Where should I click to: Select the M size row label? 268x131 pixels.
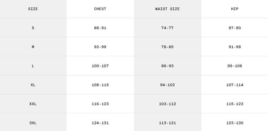pos(33,47)
